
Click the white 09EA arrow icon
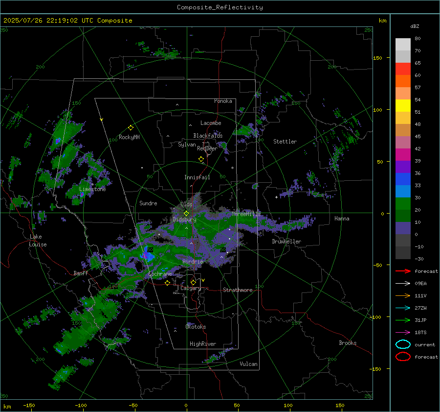click(x=403, y=284)
